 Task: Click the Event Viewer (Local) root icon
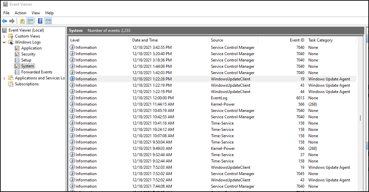point(4,30)
